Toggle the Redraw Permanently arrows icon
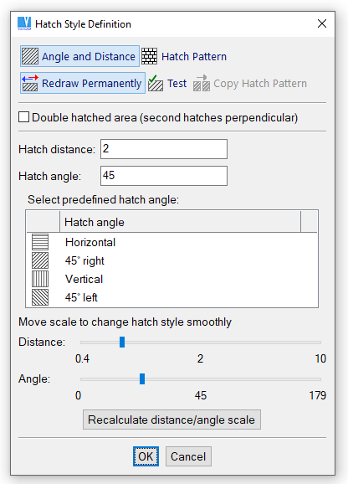Image resolution: width=348 pixels, height=484 pixels. pyautogui.click(x=30, y=83)
